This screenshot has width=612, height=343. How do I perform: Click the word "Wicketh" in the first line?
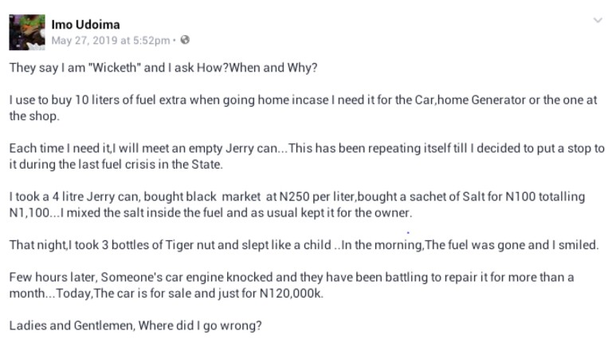pyautogui.click(x=115, y=68)
